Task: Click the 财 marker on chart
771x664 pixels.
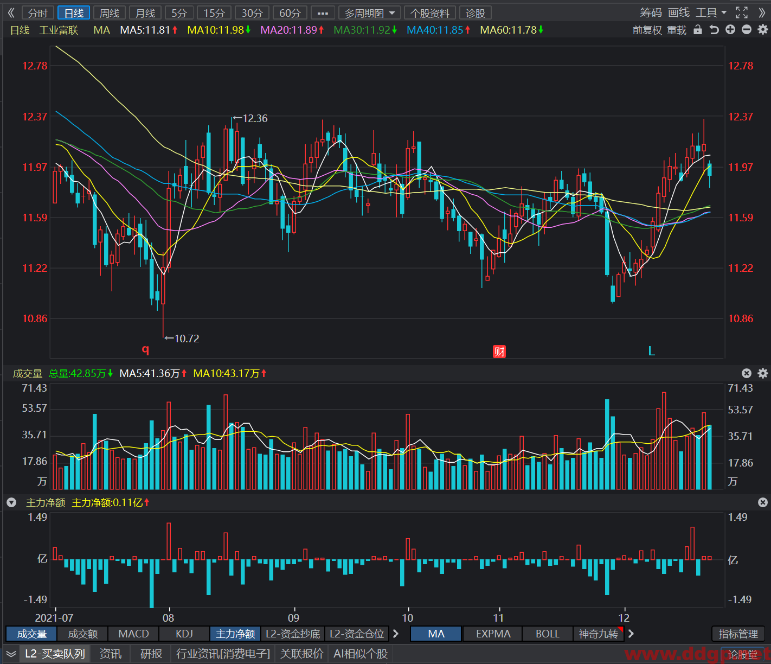Action: point(499,352)
